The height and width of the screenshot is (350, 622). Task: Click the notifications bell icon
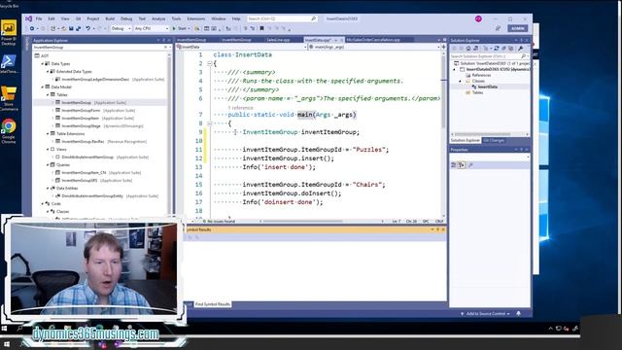click(518, 314)
